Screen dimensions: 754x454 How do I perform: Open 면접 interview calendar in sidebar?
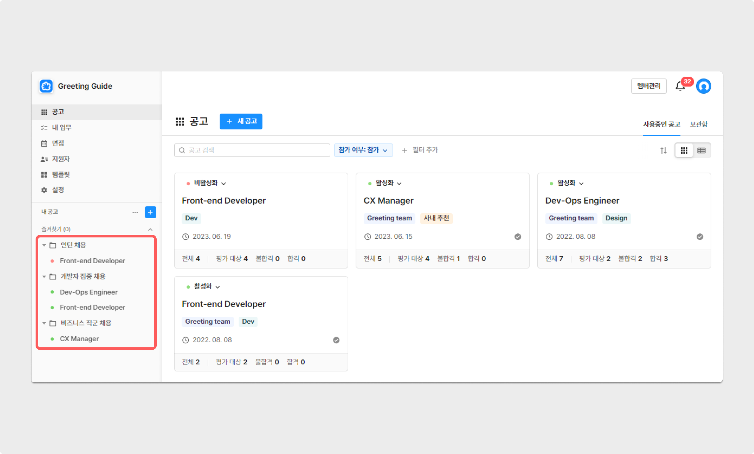pos(58,143)
